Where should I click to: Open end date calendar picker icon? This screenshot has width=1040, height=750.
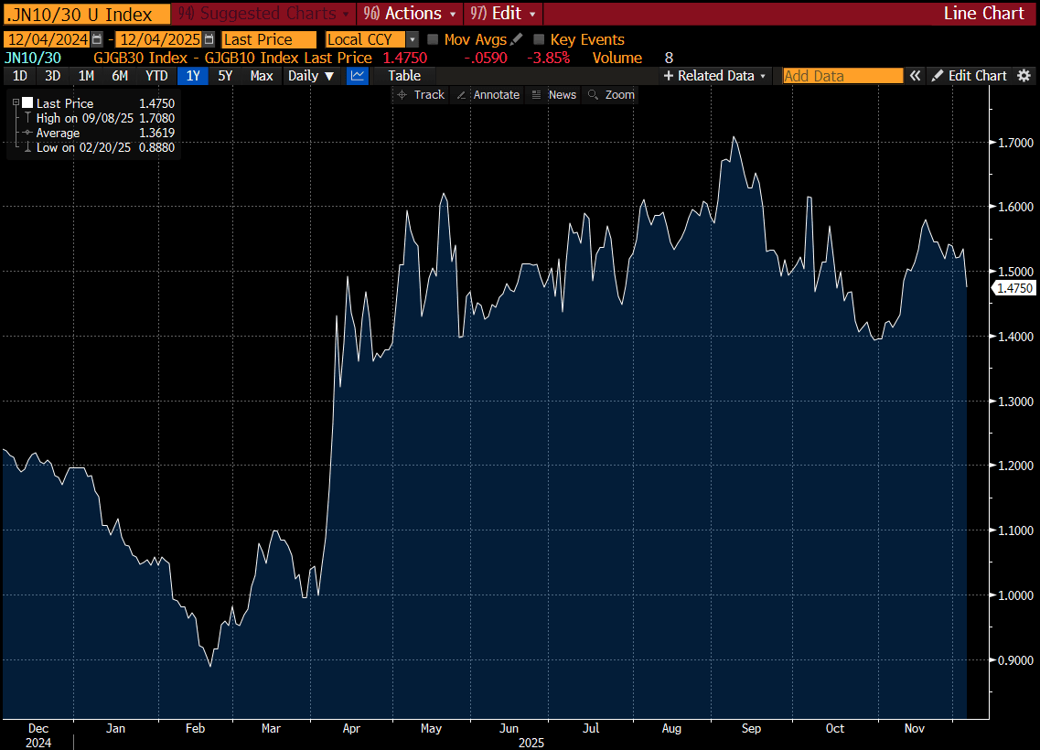[x=209, y=39]
